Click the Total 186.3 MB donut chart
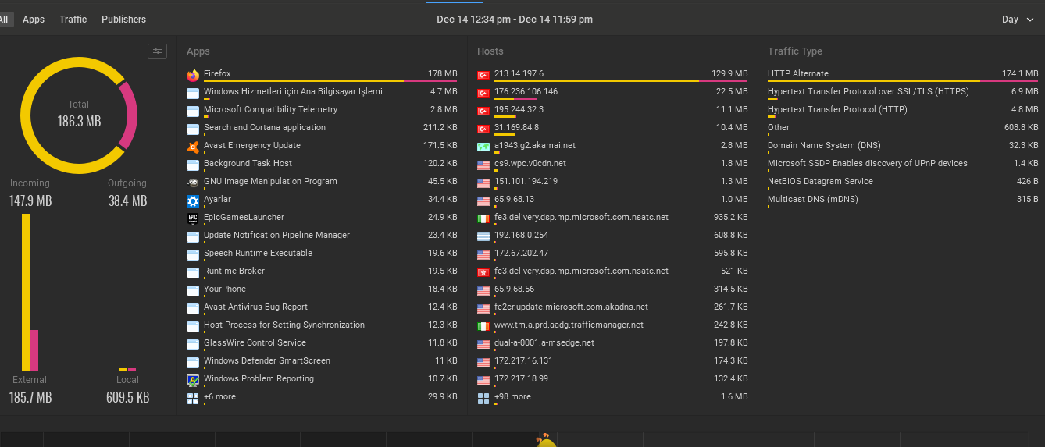Image resolution: width=1045 pixels, height=447 pixels. pos(78,115)
